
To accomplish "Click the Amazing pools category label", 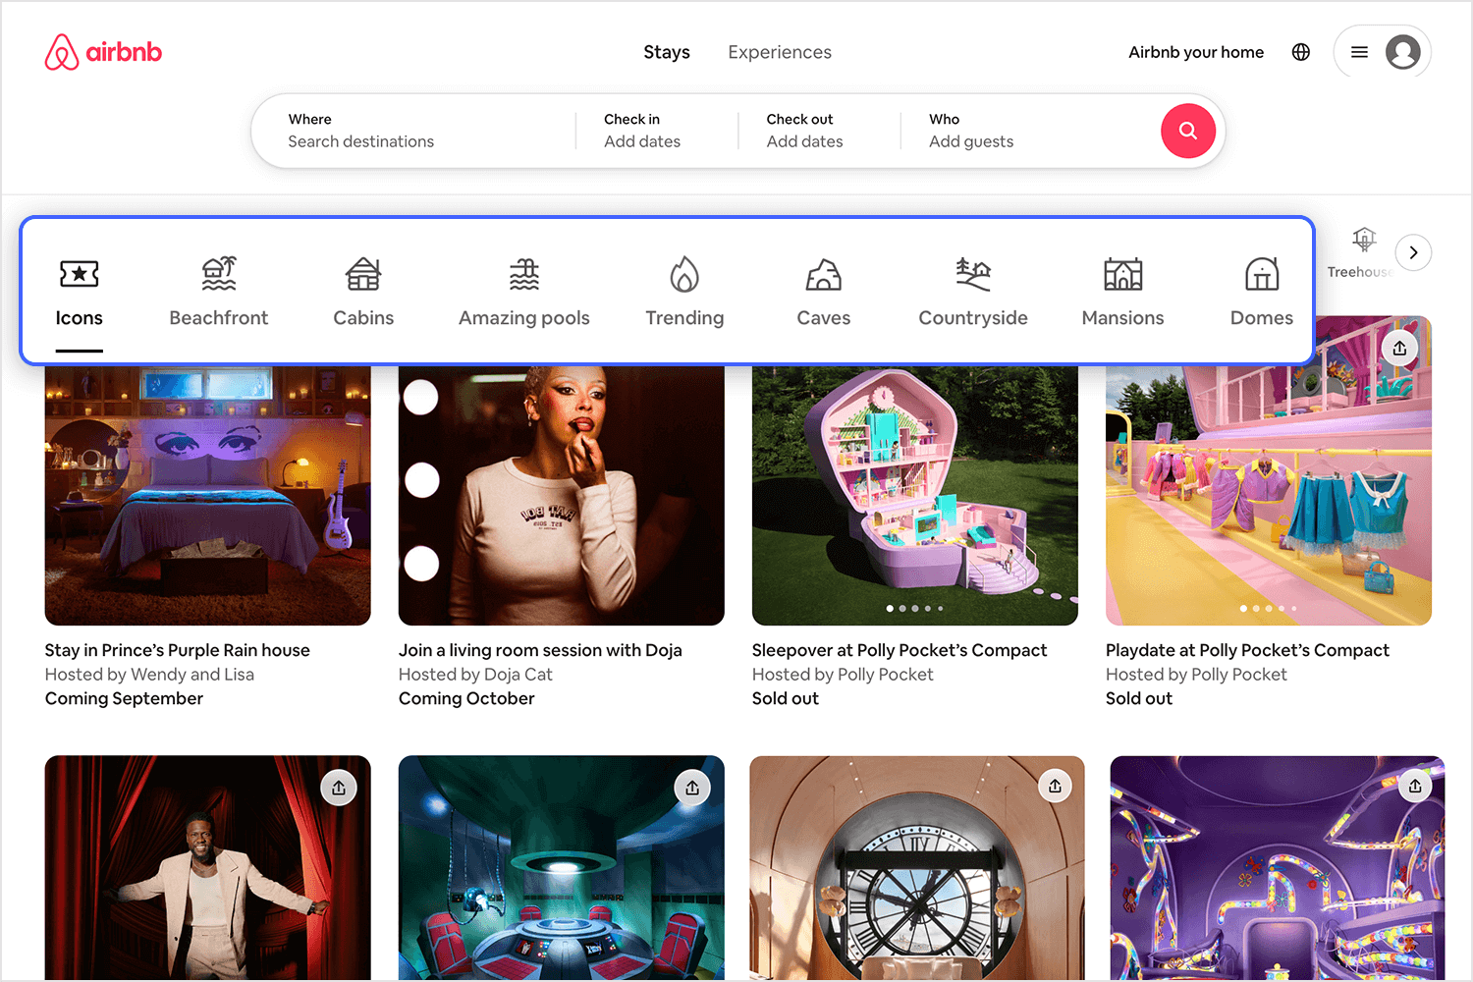I will click(524, 318).
